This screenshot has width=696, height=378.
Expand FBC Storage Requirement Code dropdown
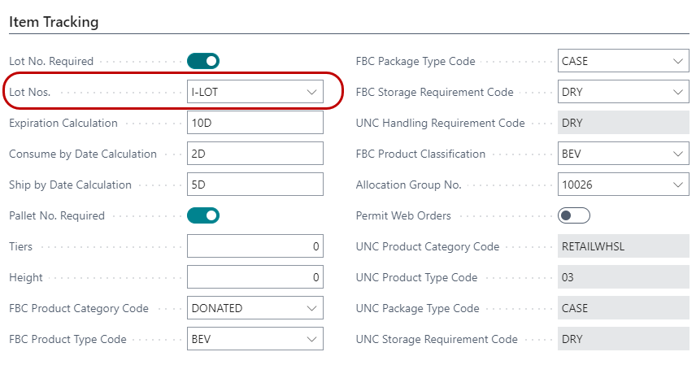[x=678, y=93]
